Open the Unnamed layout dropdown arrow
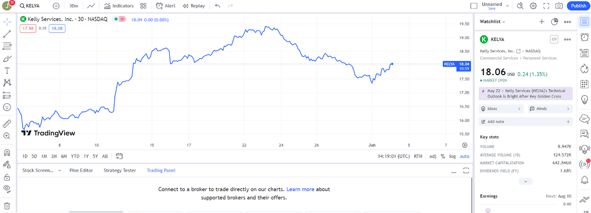Image resolution: width=591 pixels, height=213 pixels. (507, 5)
